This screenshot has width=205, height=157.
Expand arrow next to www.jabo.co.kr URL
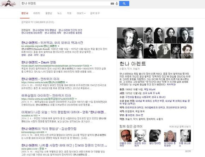tap(46, 149)
